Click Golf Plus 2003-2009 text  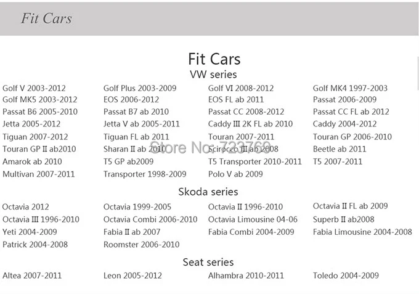(140, 88)
